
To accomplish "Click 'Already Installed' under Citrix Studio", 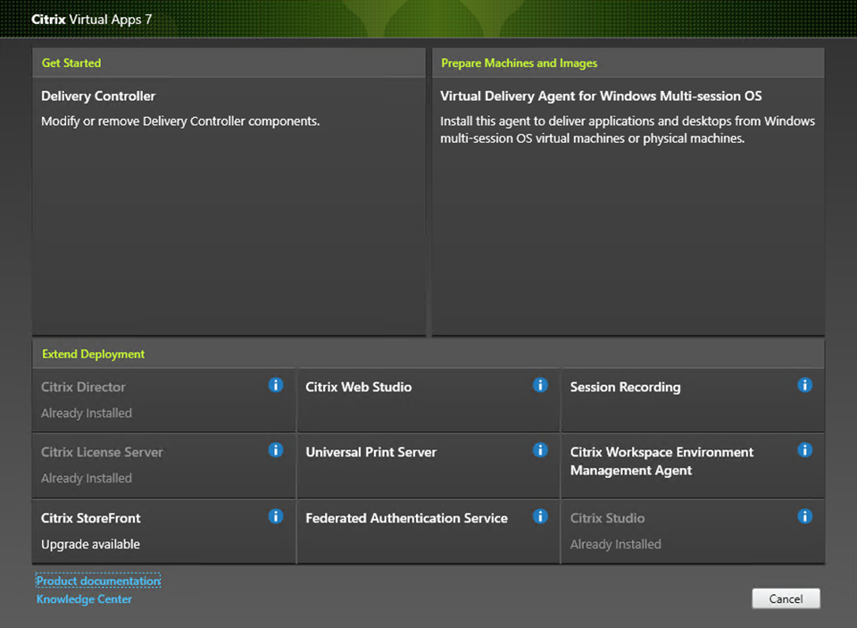I will tap(615, 544).
